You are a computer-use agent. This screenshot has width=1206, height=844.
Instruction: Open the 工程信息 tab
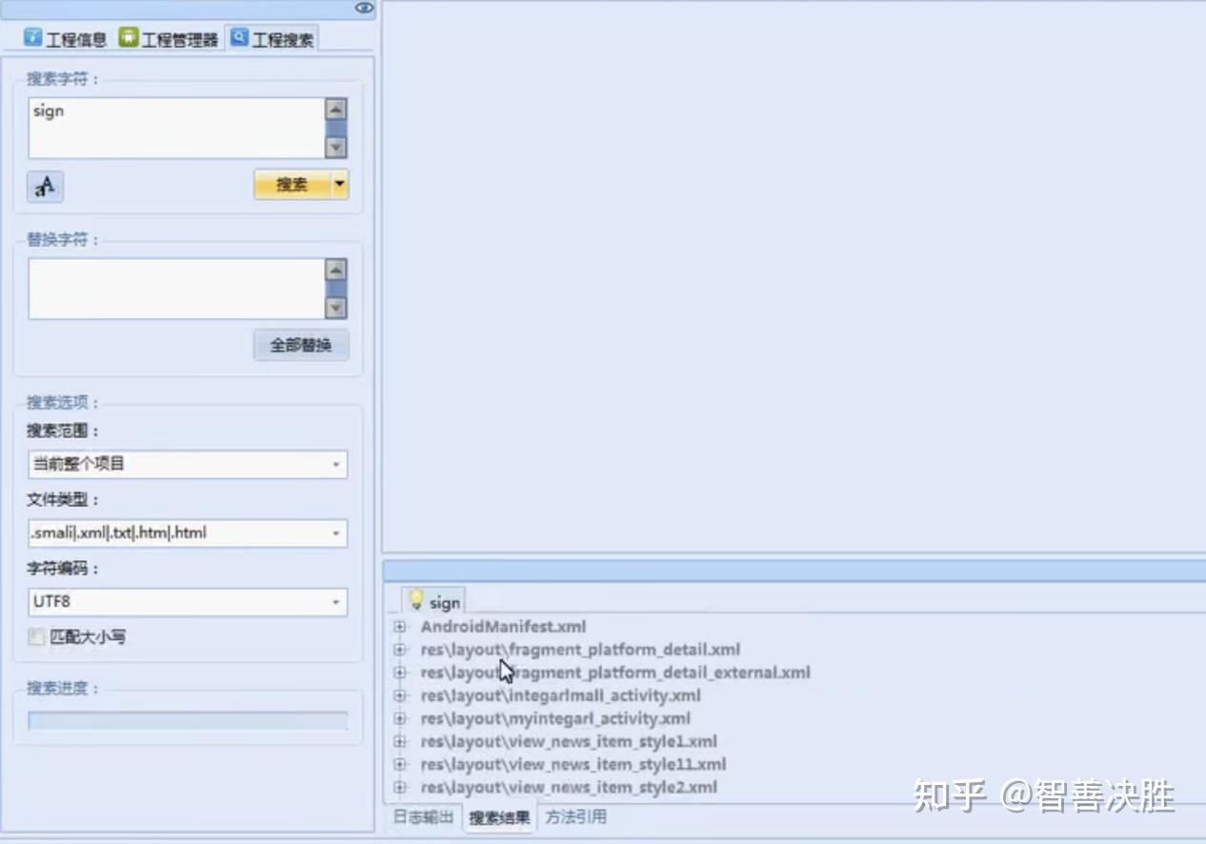pyautogui.click(x=66, y=39)
